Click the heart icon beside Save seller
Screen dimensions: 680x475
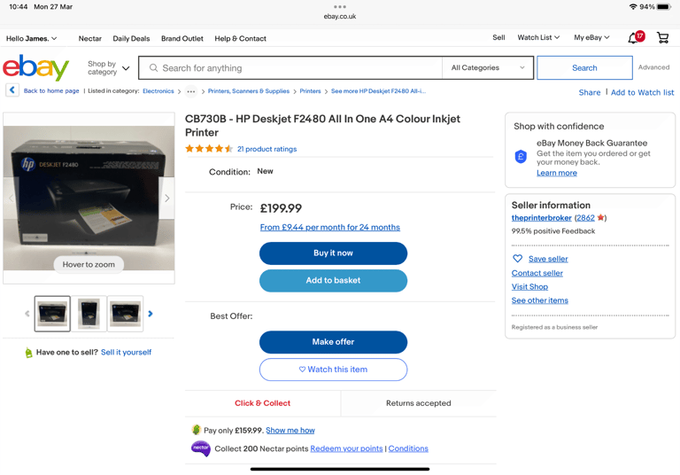click(517, 259)
